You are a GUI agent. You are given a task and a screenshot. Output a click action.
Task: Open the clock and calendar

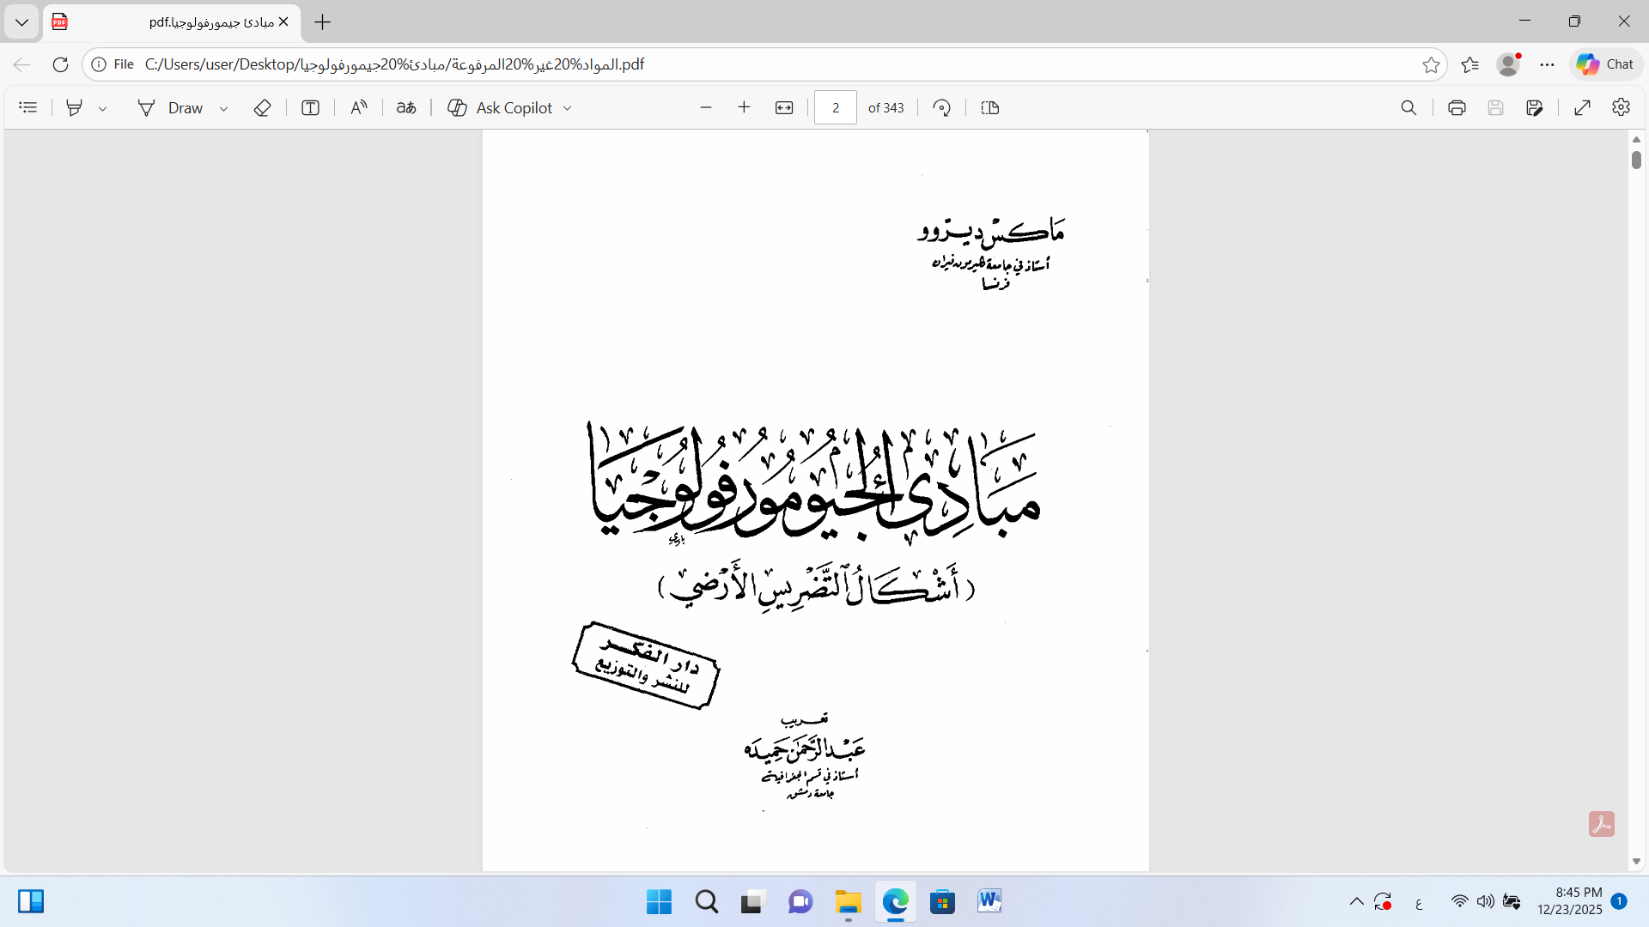[1570, 901]
